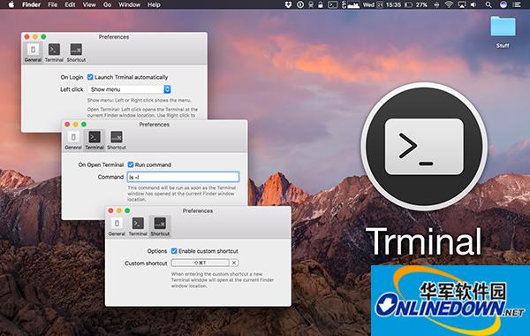Open the Edit menu
Viewport: 530px width, 336px height.
pyautogui.click(x=70, y=4)
